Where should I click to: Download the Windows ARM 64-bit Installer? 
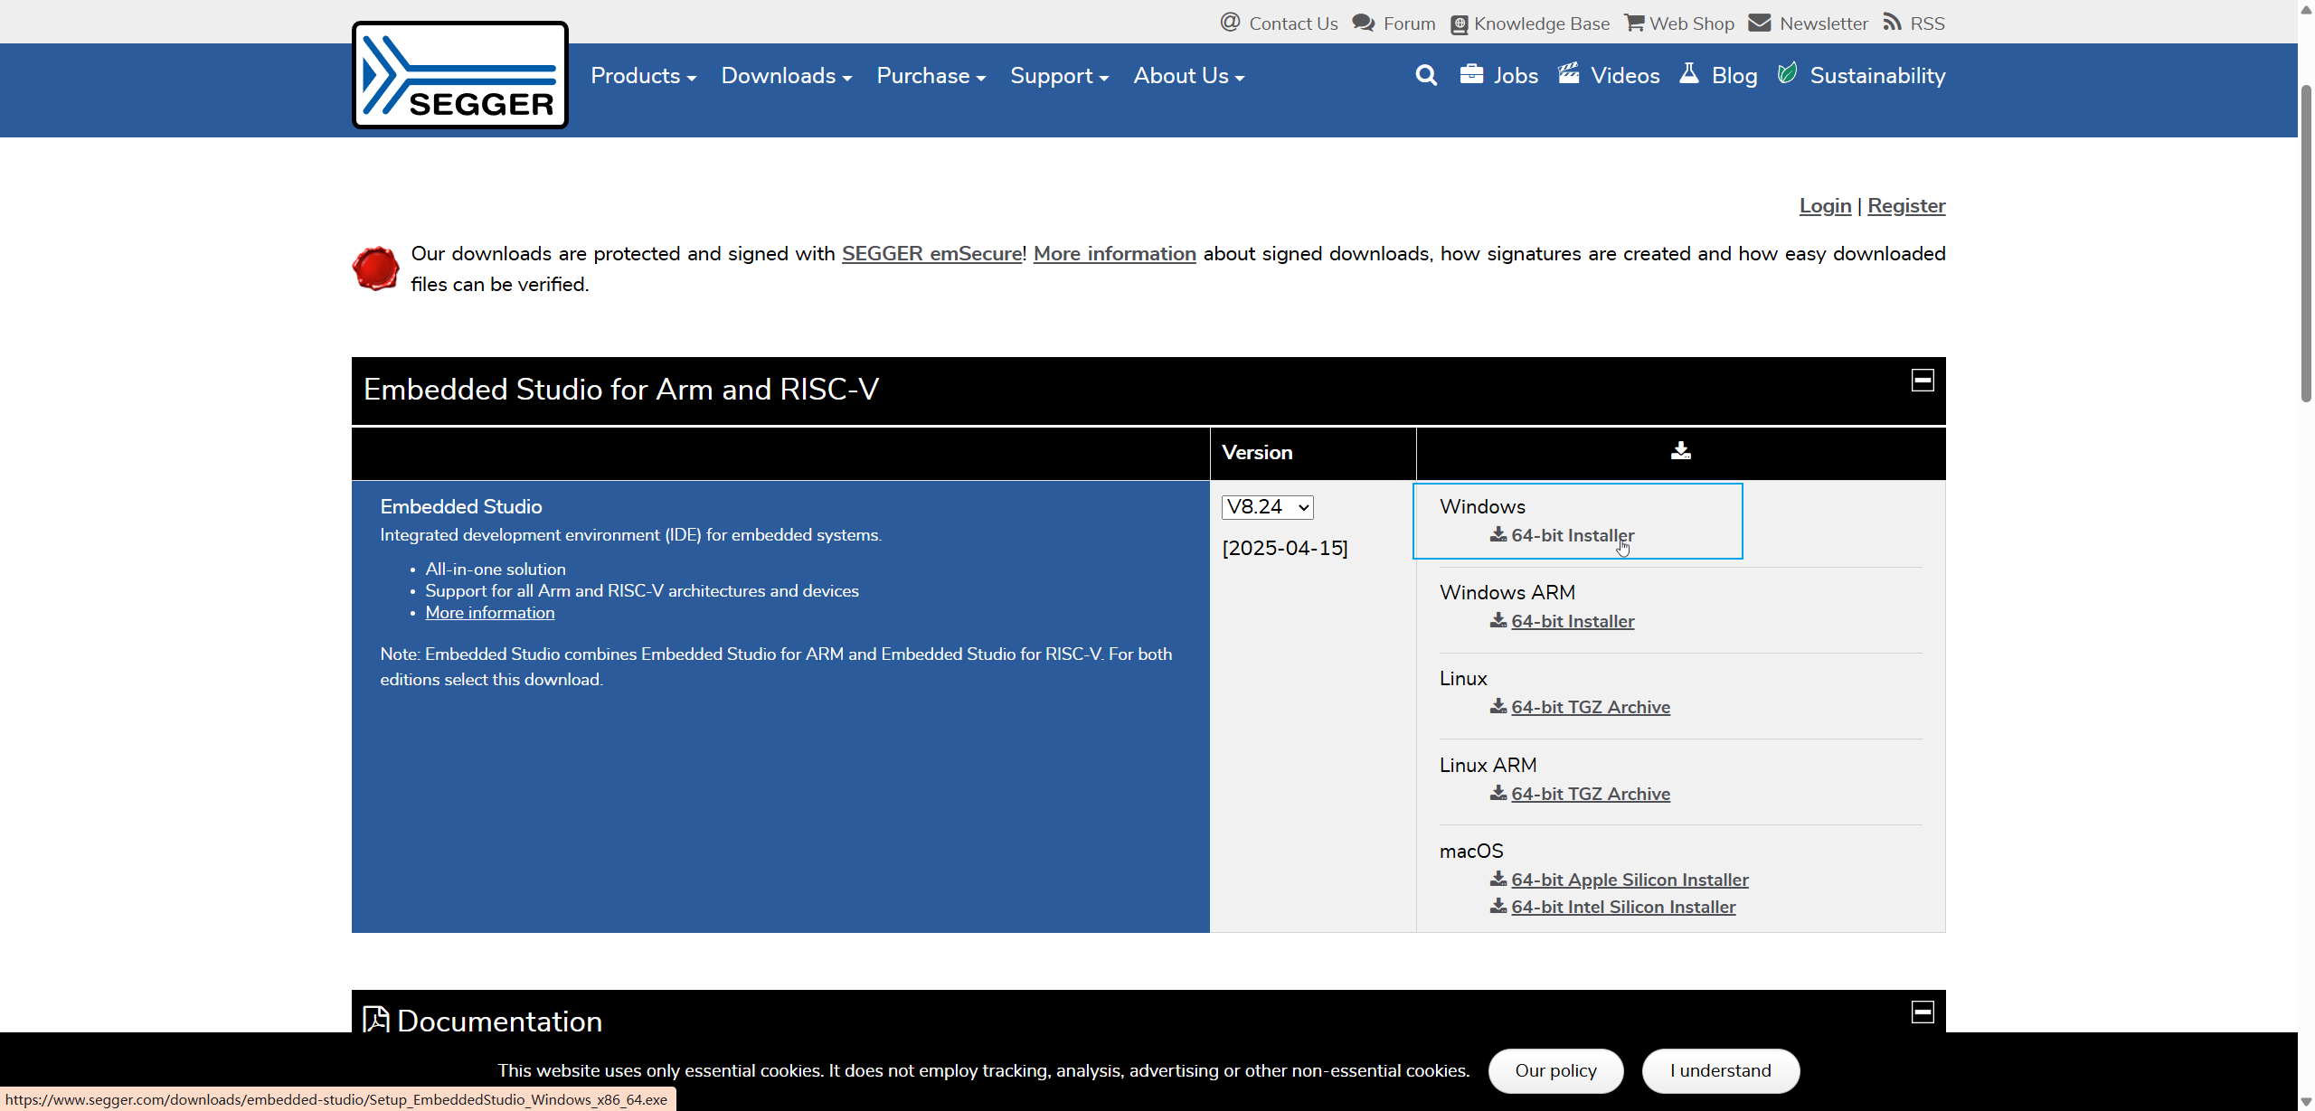1573,621
